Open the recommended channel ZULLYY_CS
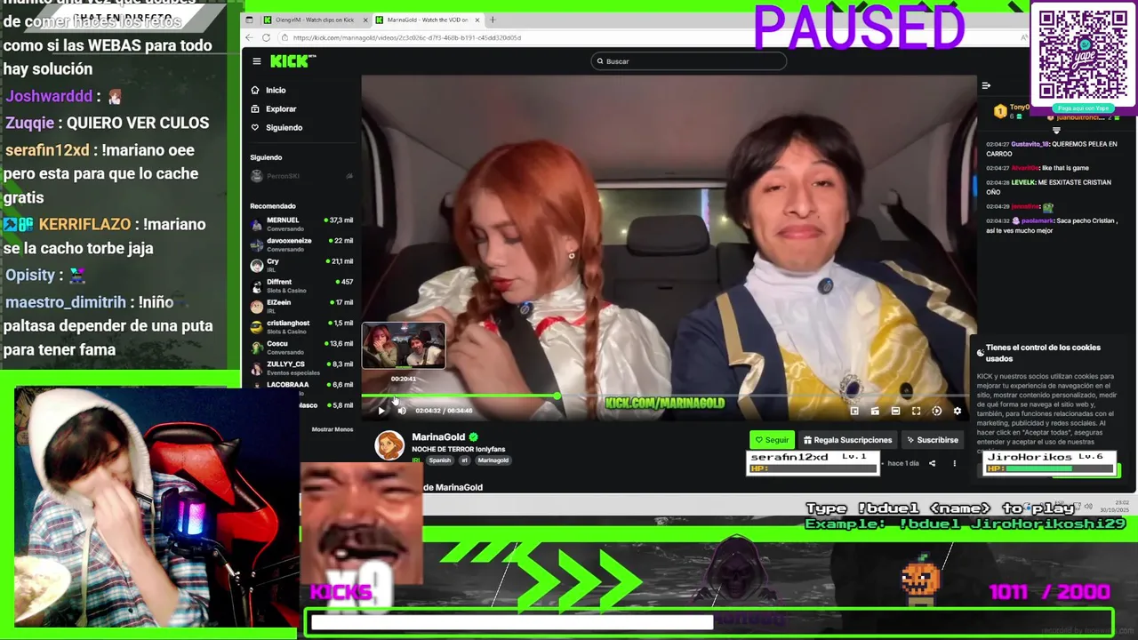The width and height of the screenshot is (1138, 640). point(301,367)
